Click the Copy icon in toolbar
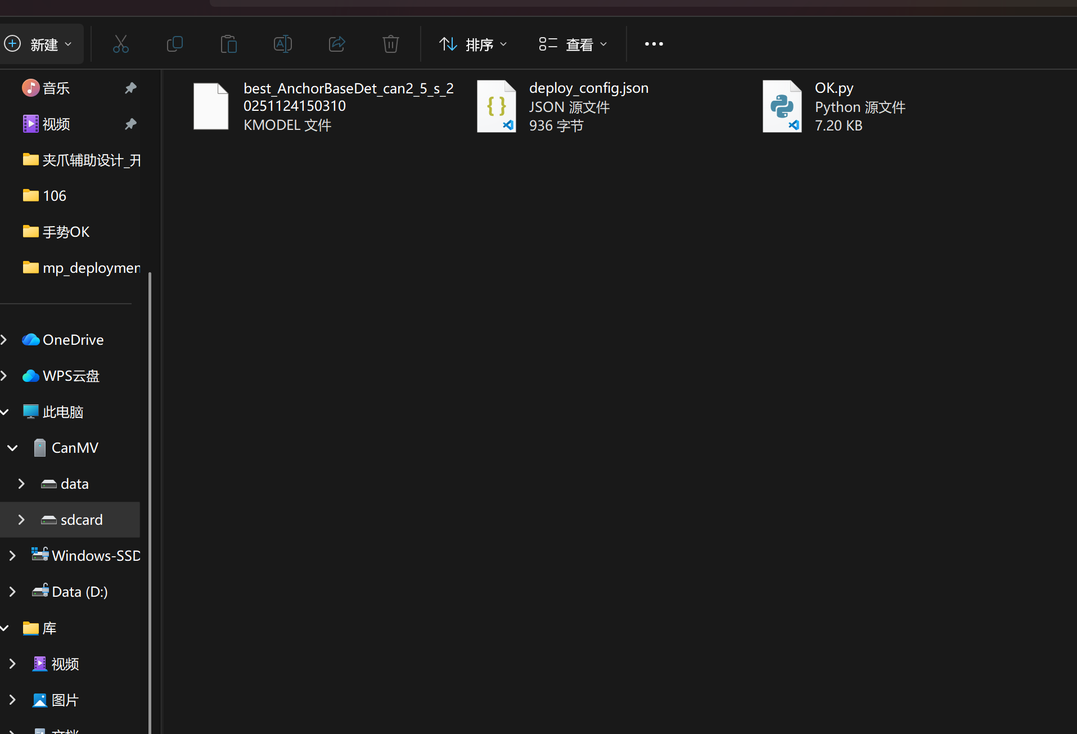The width and height of the screenshot is (1077, 734). coord(175,44)
